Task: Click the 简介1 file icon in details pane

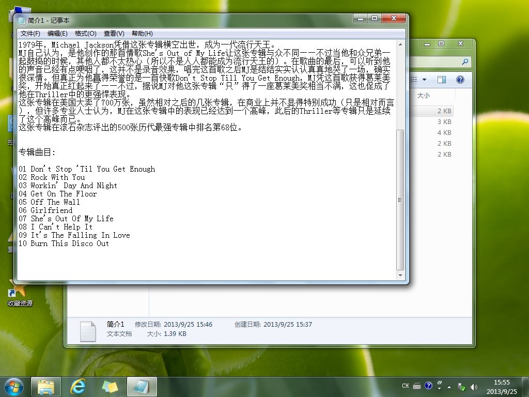Action: pos(88,331)
